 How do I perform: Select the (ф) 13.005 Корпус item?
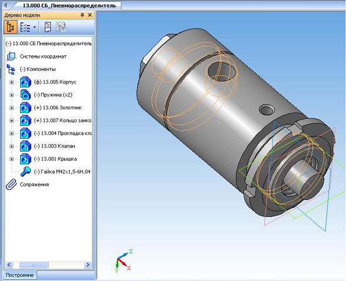tap(55, 82)
